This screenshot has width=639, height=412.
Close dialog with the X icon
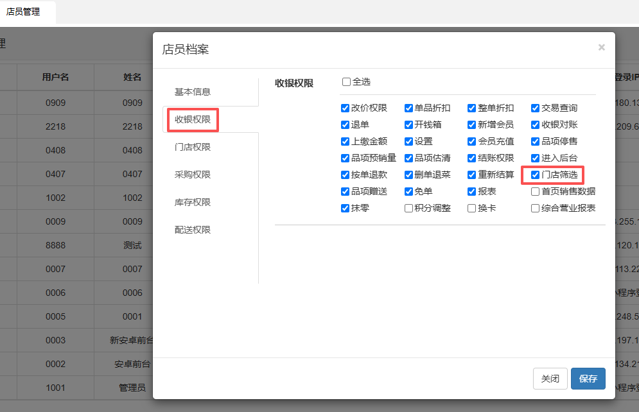tap(601, 47)
